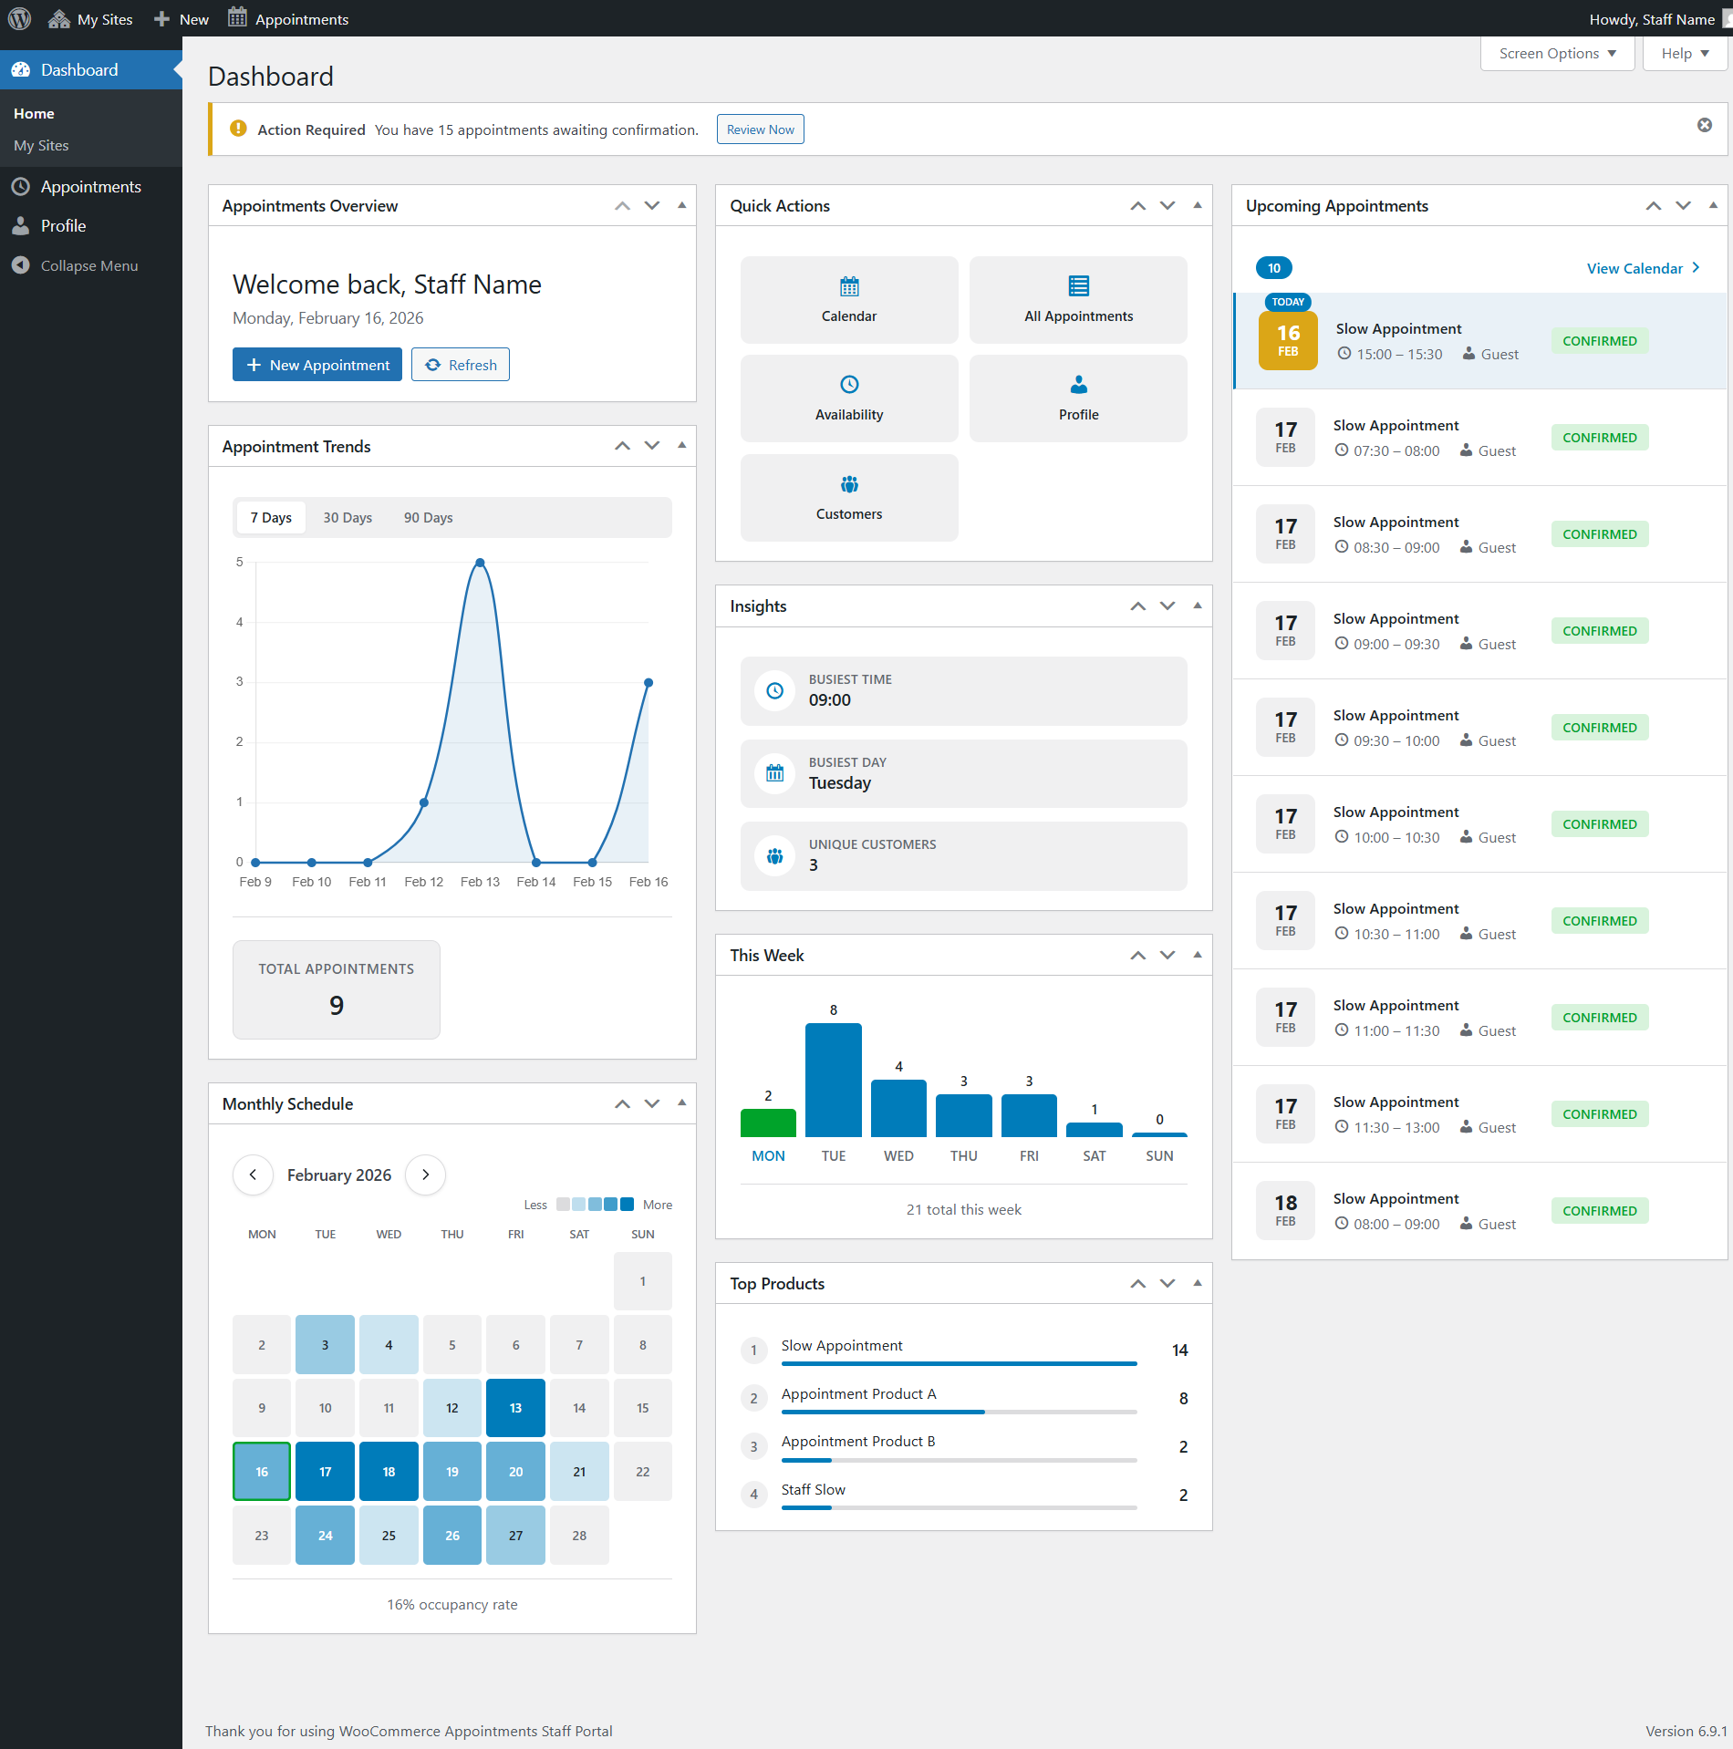The height and width of the screenshot is (1749, 1733).
Task: Open the Help dropdown
Action: coord(1683,53)
